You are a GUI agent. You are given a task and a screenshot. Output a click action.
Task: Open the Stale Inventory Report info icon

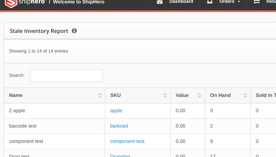(74, 31)
